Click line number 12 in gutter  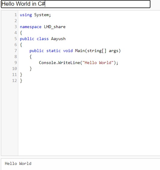click(x=15, y=81)
